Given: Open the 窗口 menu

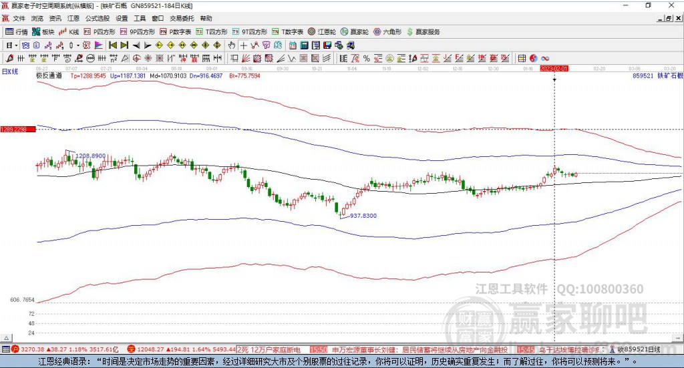Looking at the screenshot, I should [x=158, y=18].
